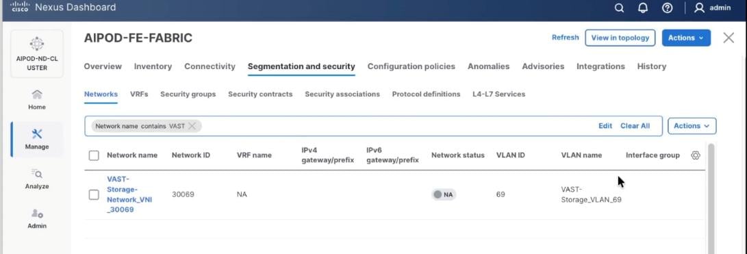
Task: Switch to Configuration policies tab
Action: [411, 66]
